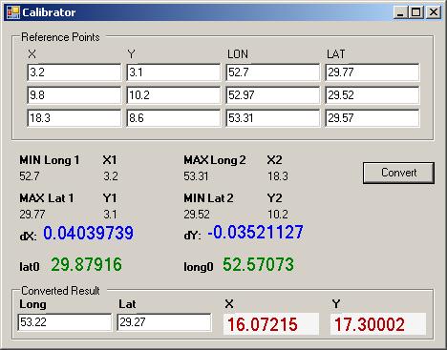The width and height of the screenshot is (447, 350).
Task: Click the 52.7 value under MIN Long 1
Action: tap(30, 176)
